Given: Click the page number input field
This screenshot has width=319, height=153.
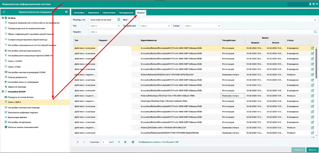Looking at the screenshot, I should click(x=105, y=142).
